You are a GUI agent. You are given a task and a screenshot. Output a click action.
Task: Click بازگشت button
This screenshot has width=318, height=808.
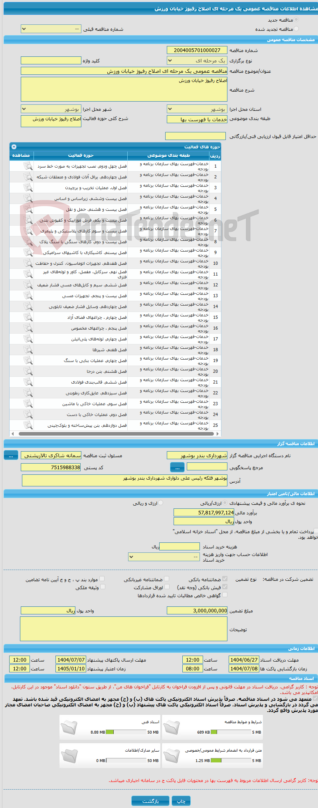(150, 801)
